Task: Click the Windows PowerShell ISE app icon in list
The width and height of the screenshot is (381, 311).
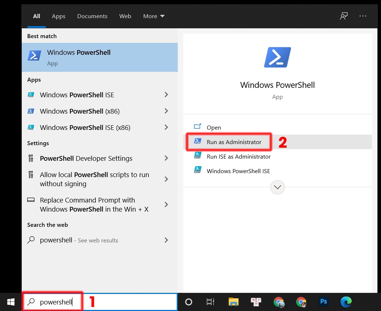Action: click(x=31, y=94)
